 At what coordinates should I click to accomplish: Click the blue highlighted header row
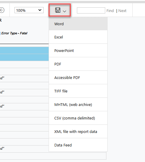pyautogui.click(x=24, y=50)
